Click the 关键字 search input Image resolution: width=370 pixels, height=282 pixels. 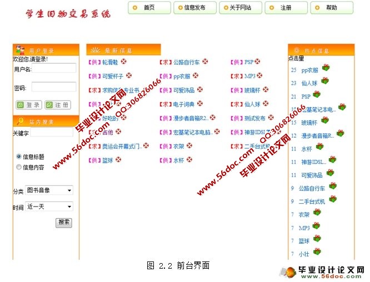(x=52, y=132)
